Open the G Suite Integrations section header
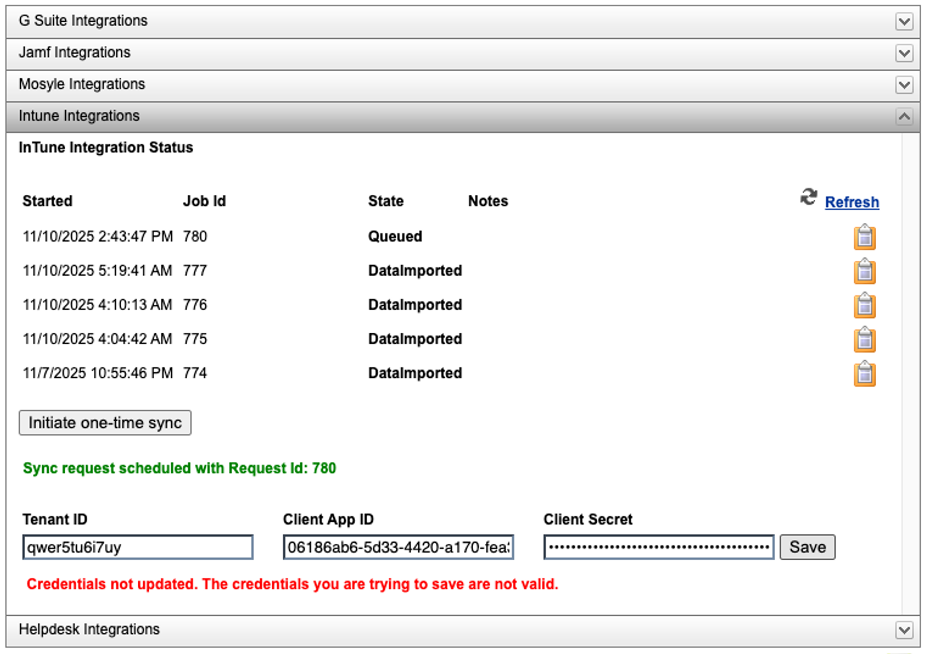The width and height of the screenshot is (927, 654). [463, 22]
